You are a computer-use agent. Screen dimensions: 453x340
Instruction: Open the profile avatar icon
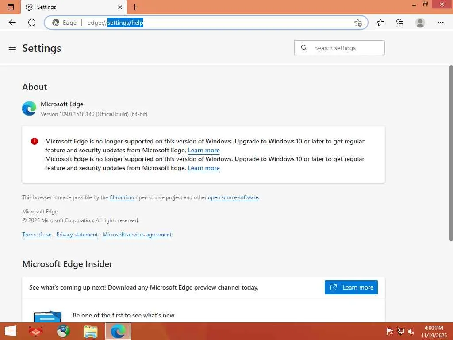[x=420, y=23]
